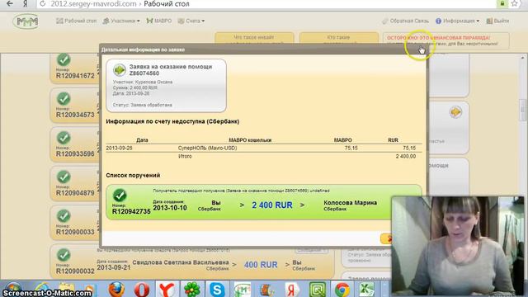Open Excel from the taskbar

point(366,290)
